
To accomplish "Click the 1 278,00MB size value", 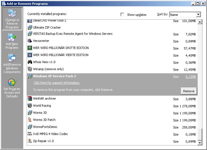I will (188, 106).
